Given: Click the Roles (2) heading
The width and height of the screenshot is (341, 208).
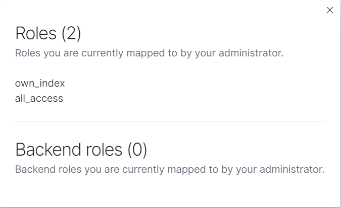Looking at the screenshot, I should tap(48, 34).
